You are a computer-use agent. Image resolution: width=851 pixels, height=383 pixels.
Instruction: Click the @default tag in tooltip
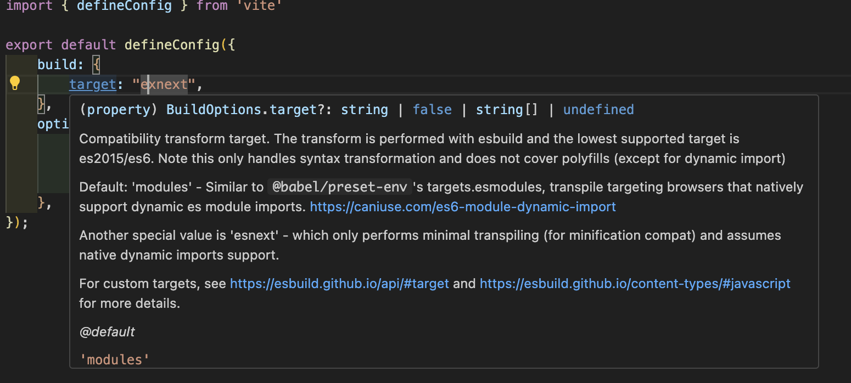coord(107,332)
